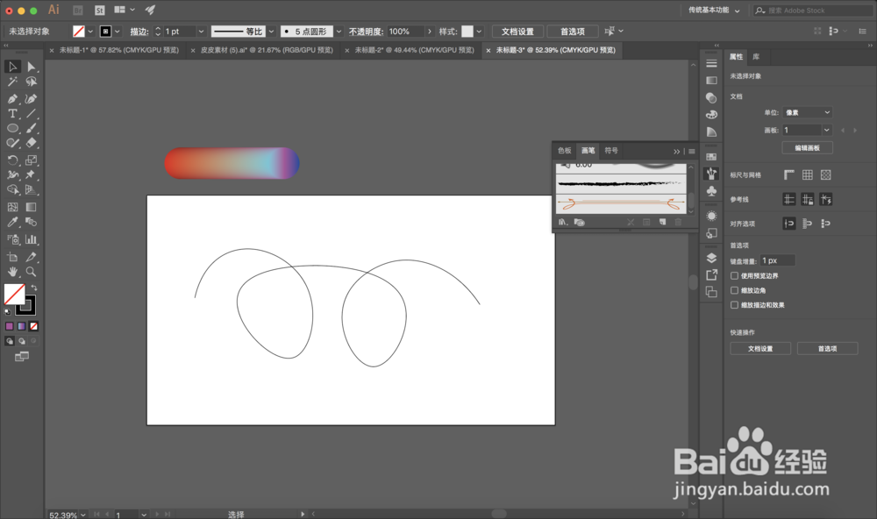877x519 pixels.
Task: Switch to the 库 libraries tab
Action: 756,56
